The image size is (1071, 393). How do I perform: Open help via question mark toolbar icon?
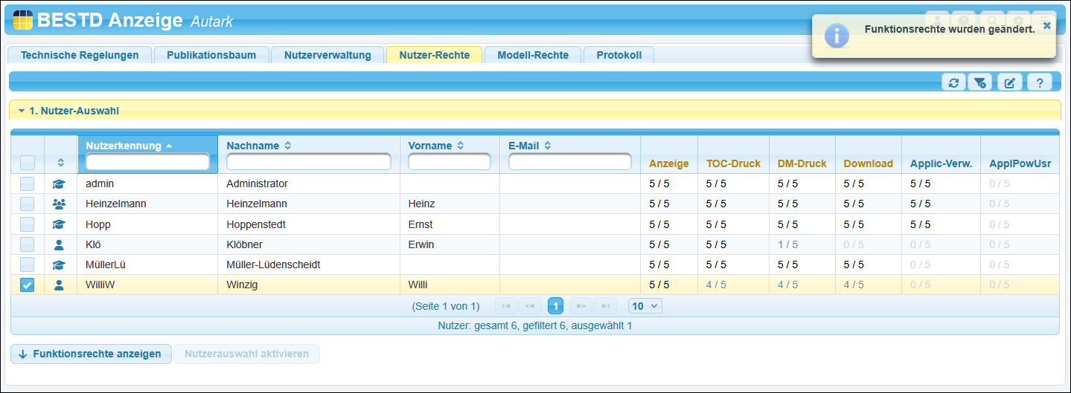pos(1039,82)
